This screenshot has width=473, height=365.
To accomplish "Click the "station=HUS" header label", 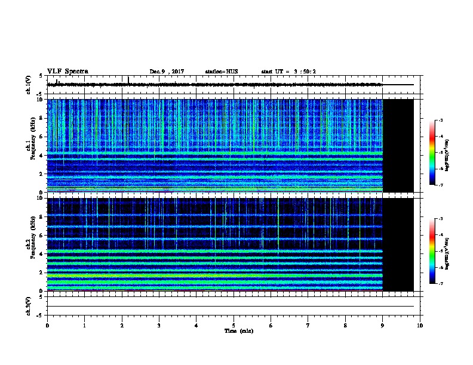I will pos(222,72).
